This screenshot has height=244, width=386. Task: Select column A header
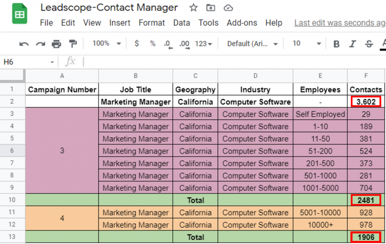click(x=62, y=76)
